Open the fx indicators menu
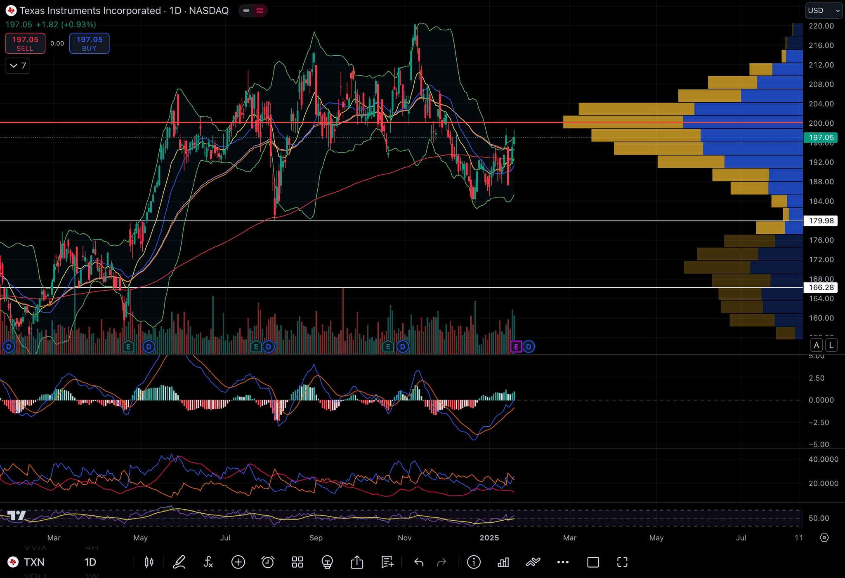Viewport: 845px width, 578px height. pos(208,562)
